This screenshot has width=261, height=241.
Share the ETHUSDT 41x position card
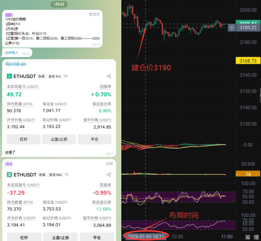click(109, 76)
